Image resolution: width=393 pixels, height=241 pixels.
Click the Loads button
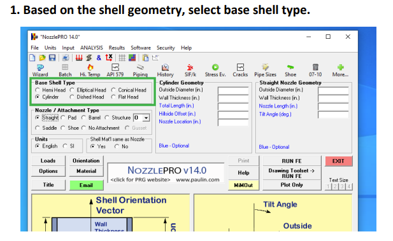(x=48, y=161)
